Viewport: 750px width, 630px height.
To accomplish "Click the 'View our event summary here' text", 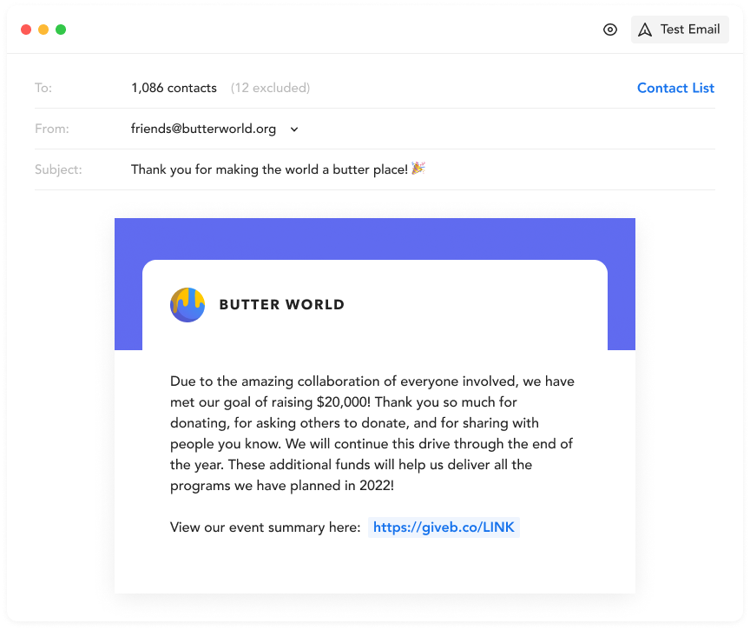I will (x=265, y=527).
